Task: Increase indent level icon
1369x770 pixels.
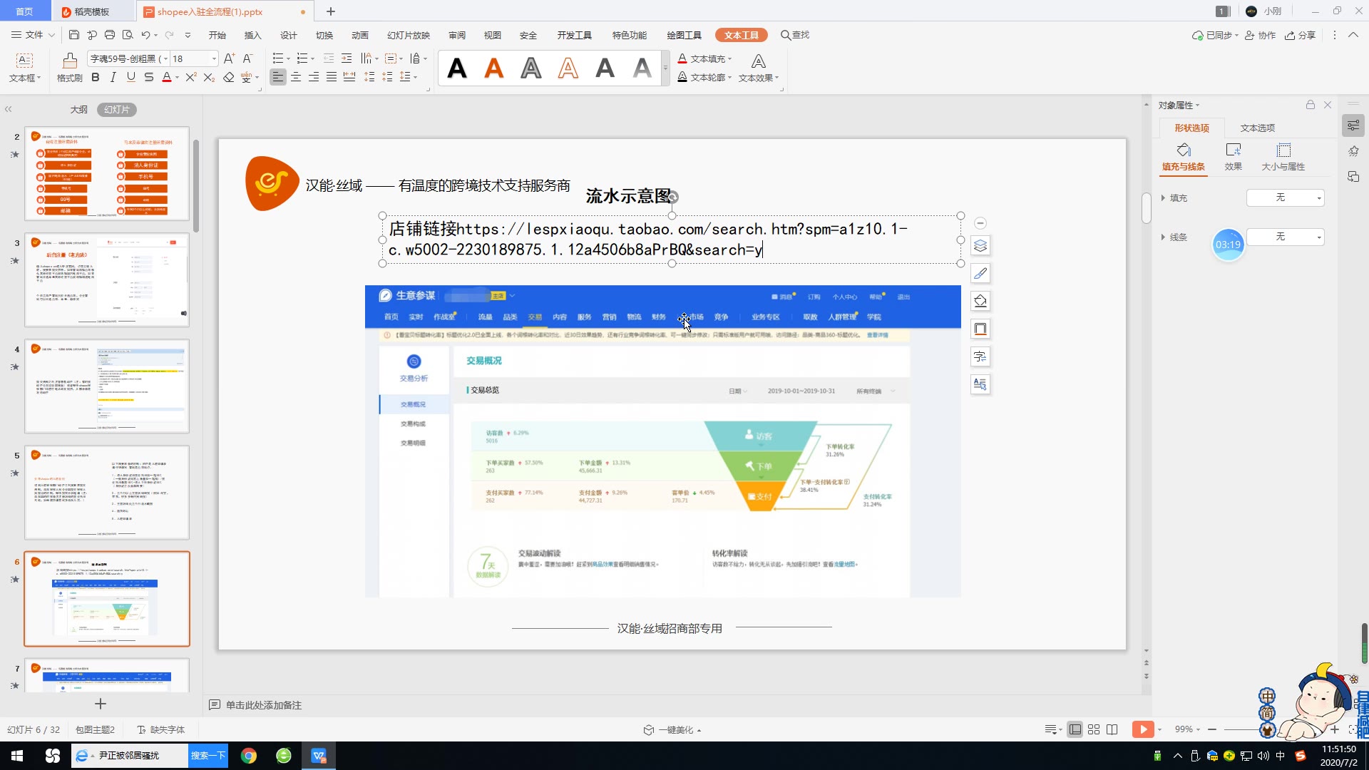Action: click(347, 58)
